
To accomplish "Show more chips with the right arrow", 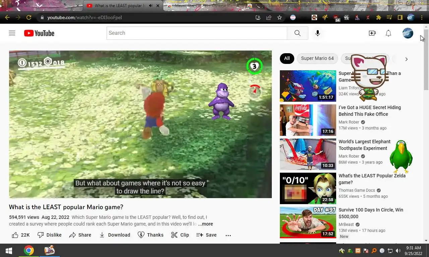I will tap(406, 59).
